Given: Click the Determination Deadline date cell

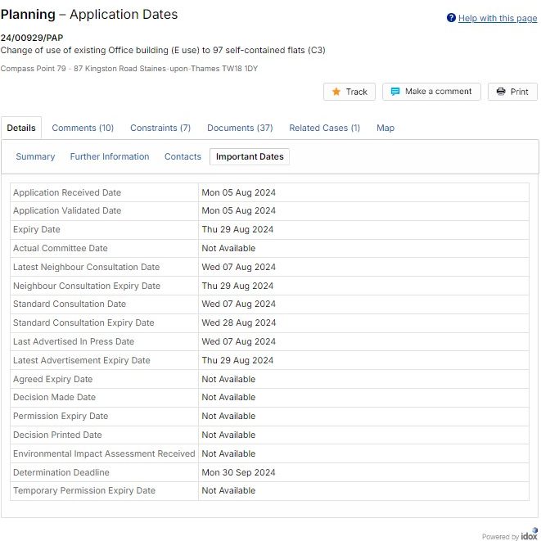Looking at the screenshot, I should 239,472.
